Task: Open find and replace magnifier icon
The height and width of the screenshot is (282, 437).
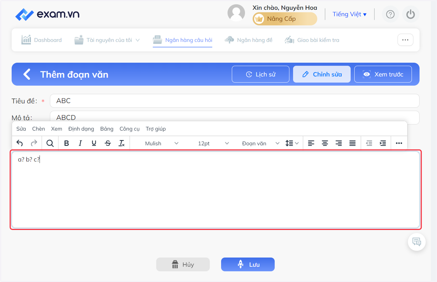Action: coord(50,143)
